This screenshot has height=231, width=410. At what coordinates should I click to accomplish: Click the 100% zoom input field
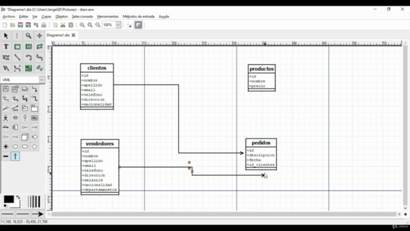pyautogui.click(x=109, y=25)
